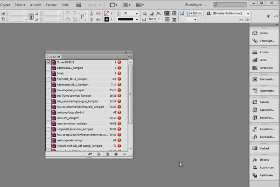
Task: Click the fill color swatch
Action: coord(106,14)
